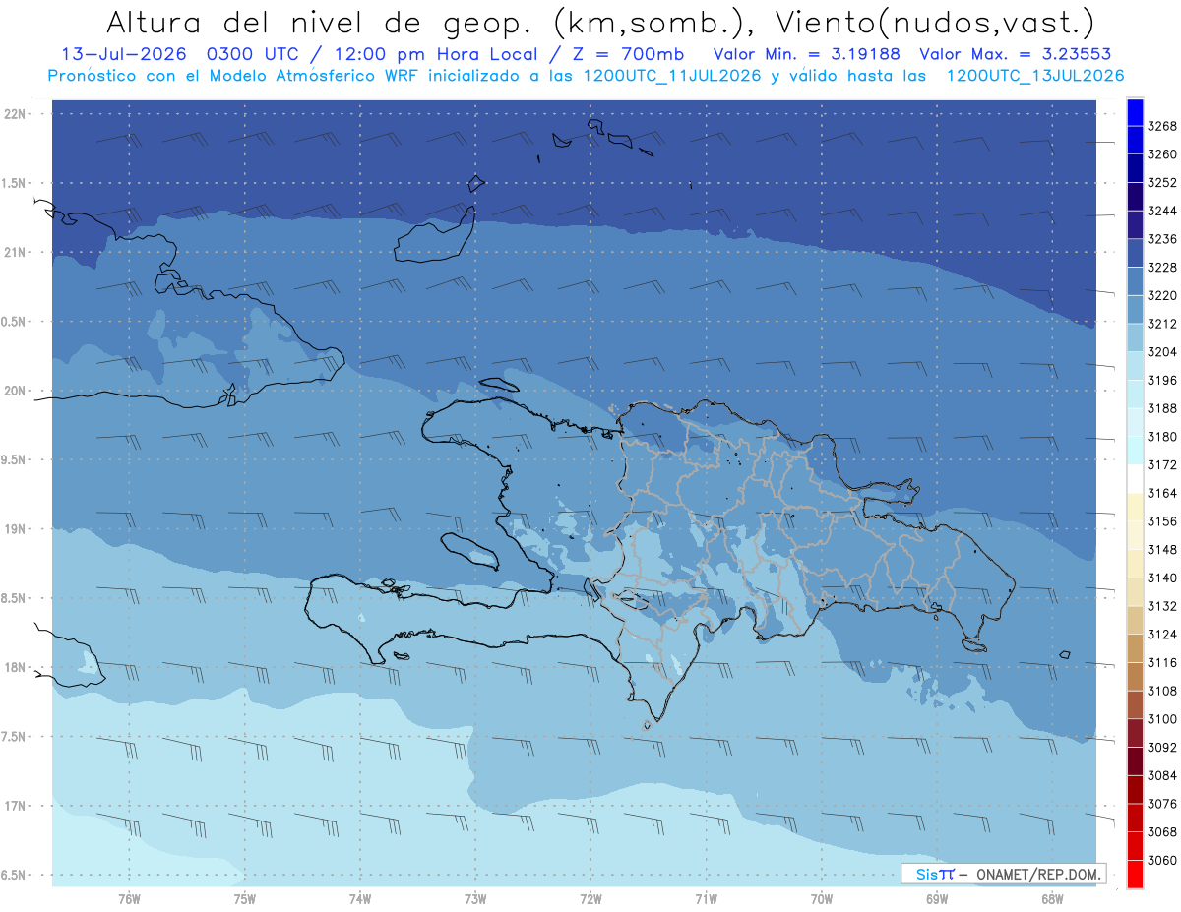
Task: Click the '72W' longitude label
Action: [x=590, y=899]
